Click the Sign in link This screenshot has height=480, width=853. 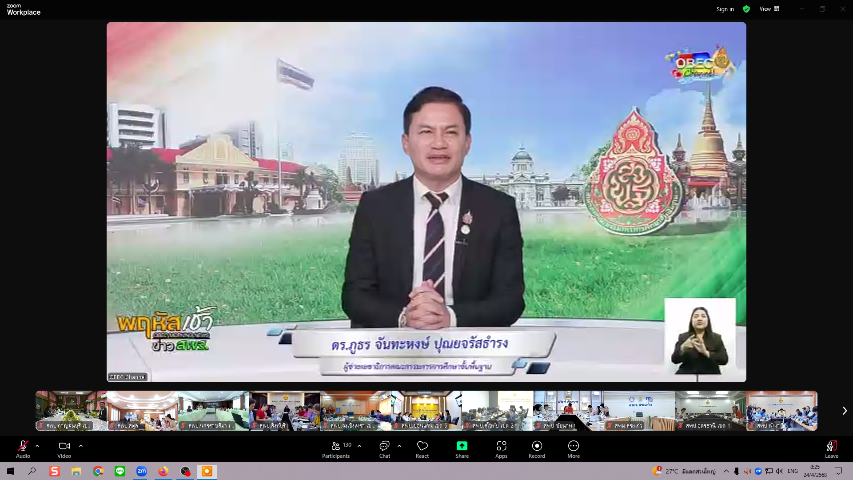point(725,9)
